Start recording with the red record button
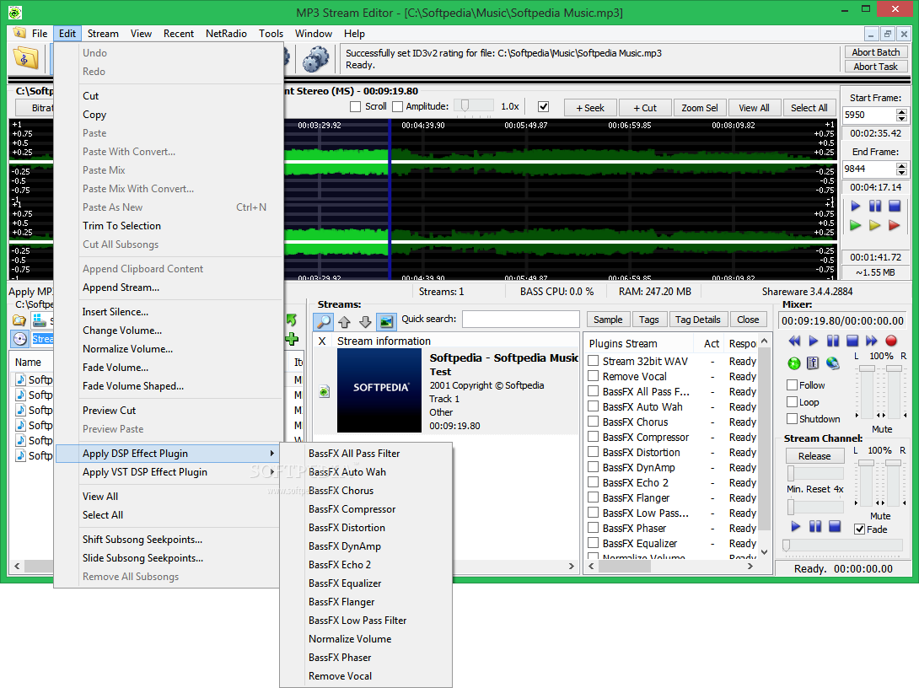Viewport: 919px width, 688px height. click(891, 341)
